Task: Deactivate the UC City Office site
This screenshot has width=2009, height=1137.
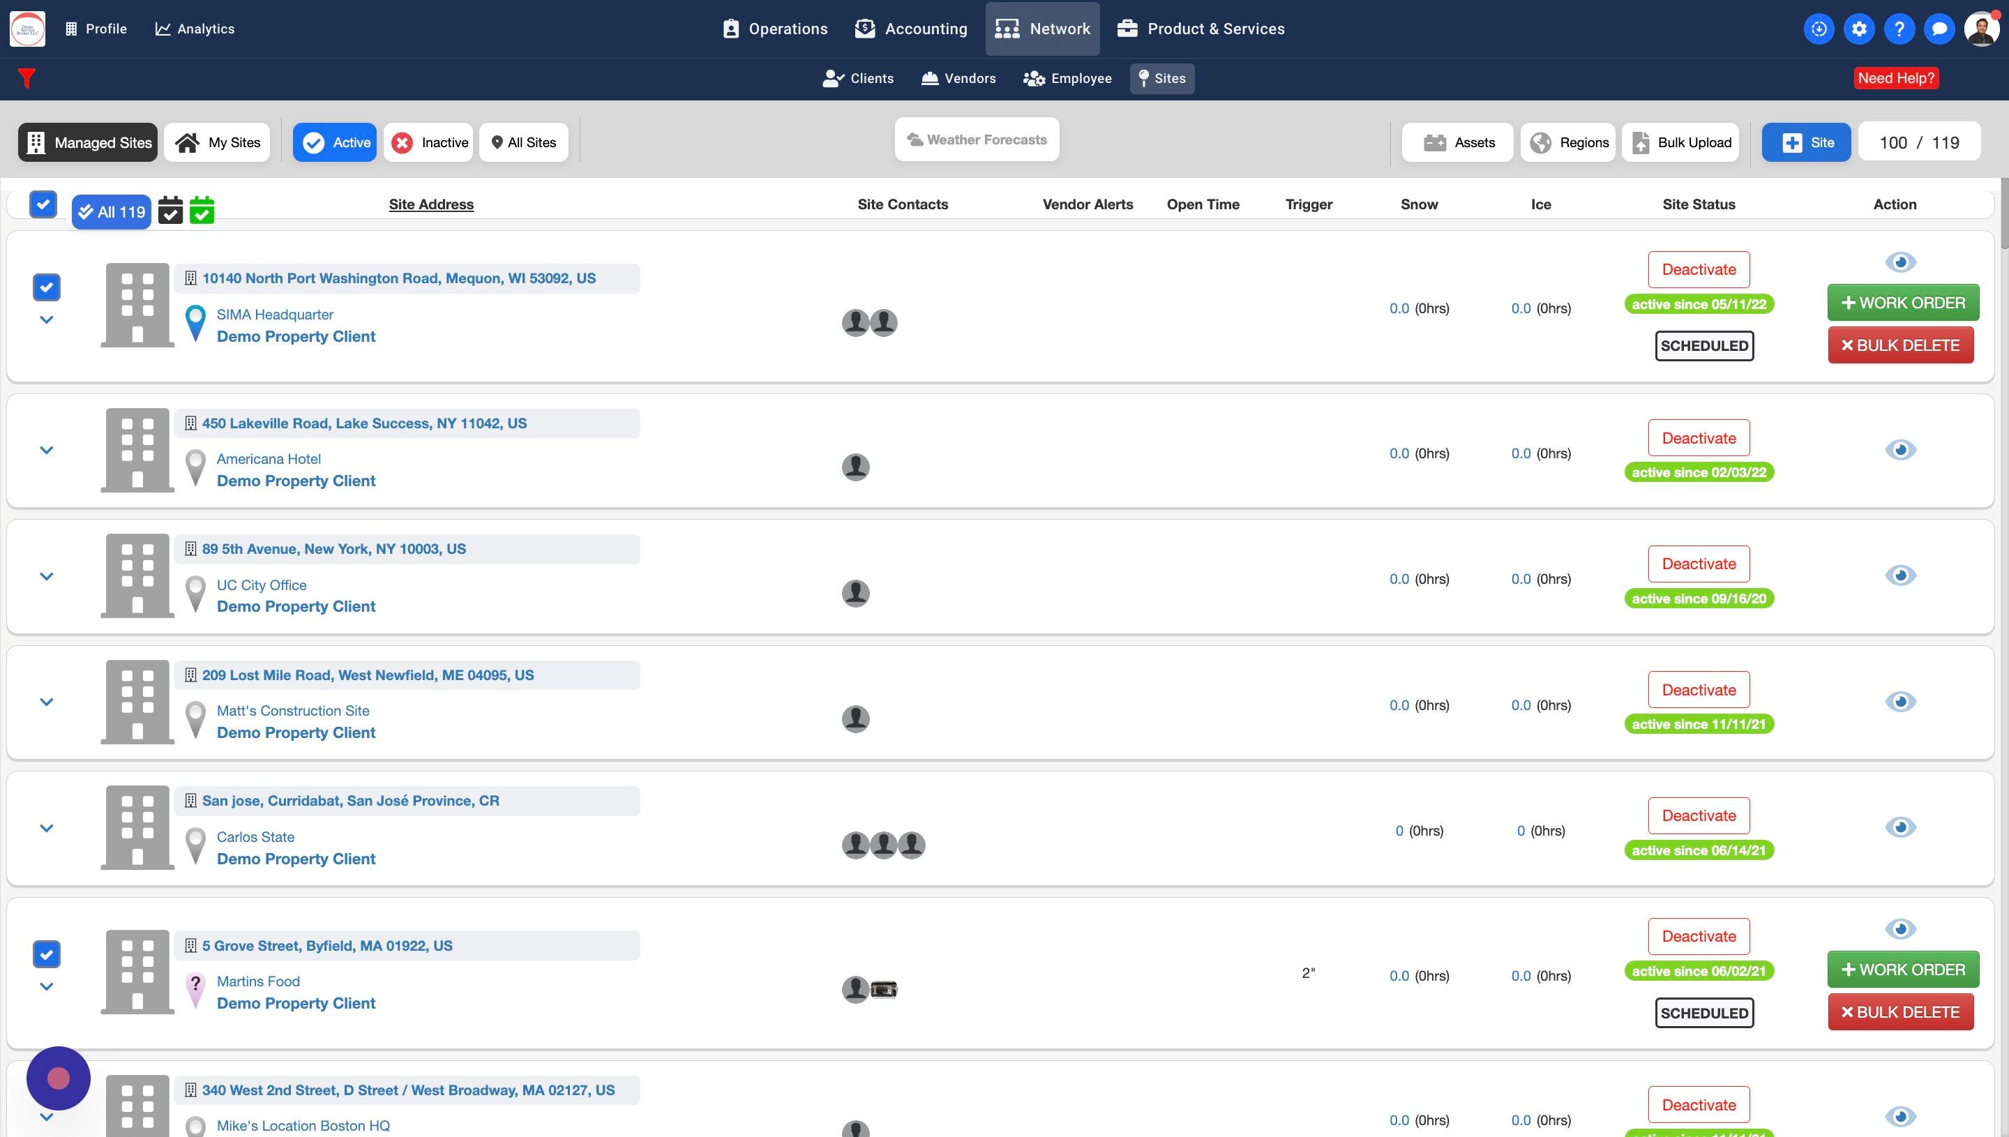Action: 1699,564
